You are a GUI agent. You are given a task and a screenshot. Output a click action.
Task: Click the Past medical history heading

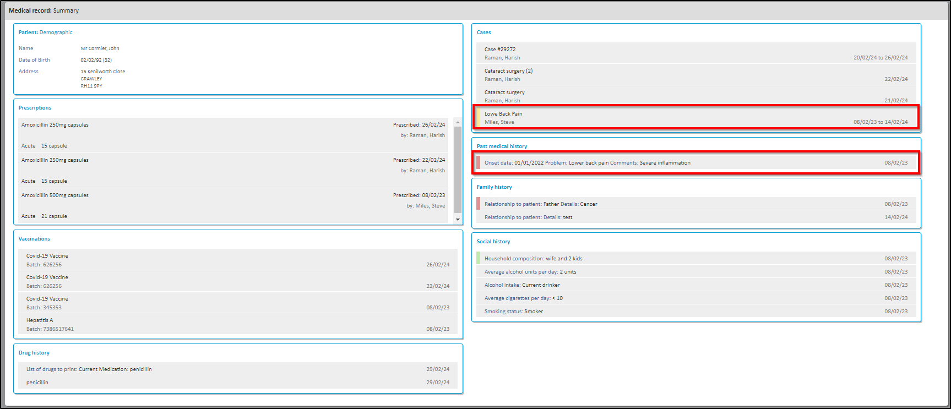(502, 146)
